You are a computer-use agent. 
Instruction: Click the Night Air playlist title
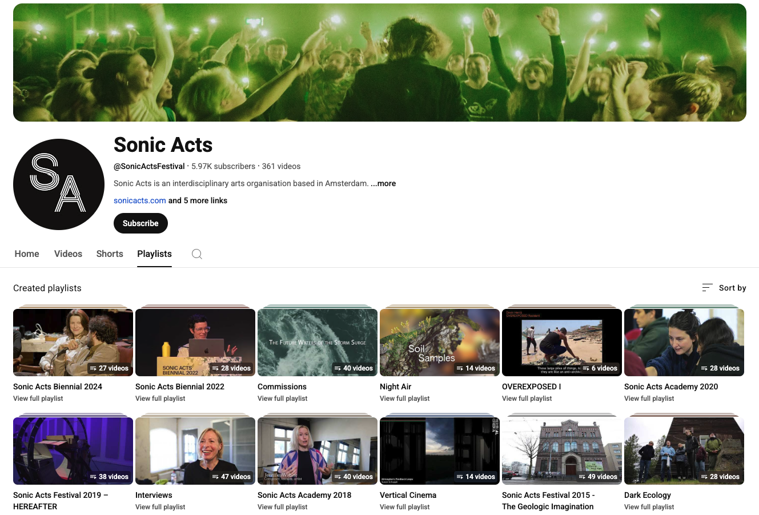[x=395, y=387]
